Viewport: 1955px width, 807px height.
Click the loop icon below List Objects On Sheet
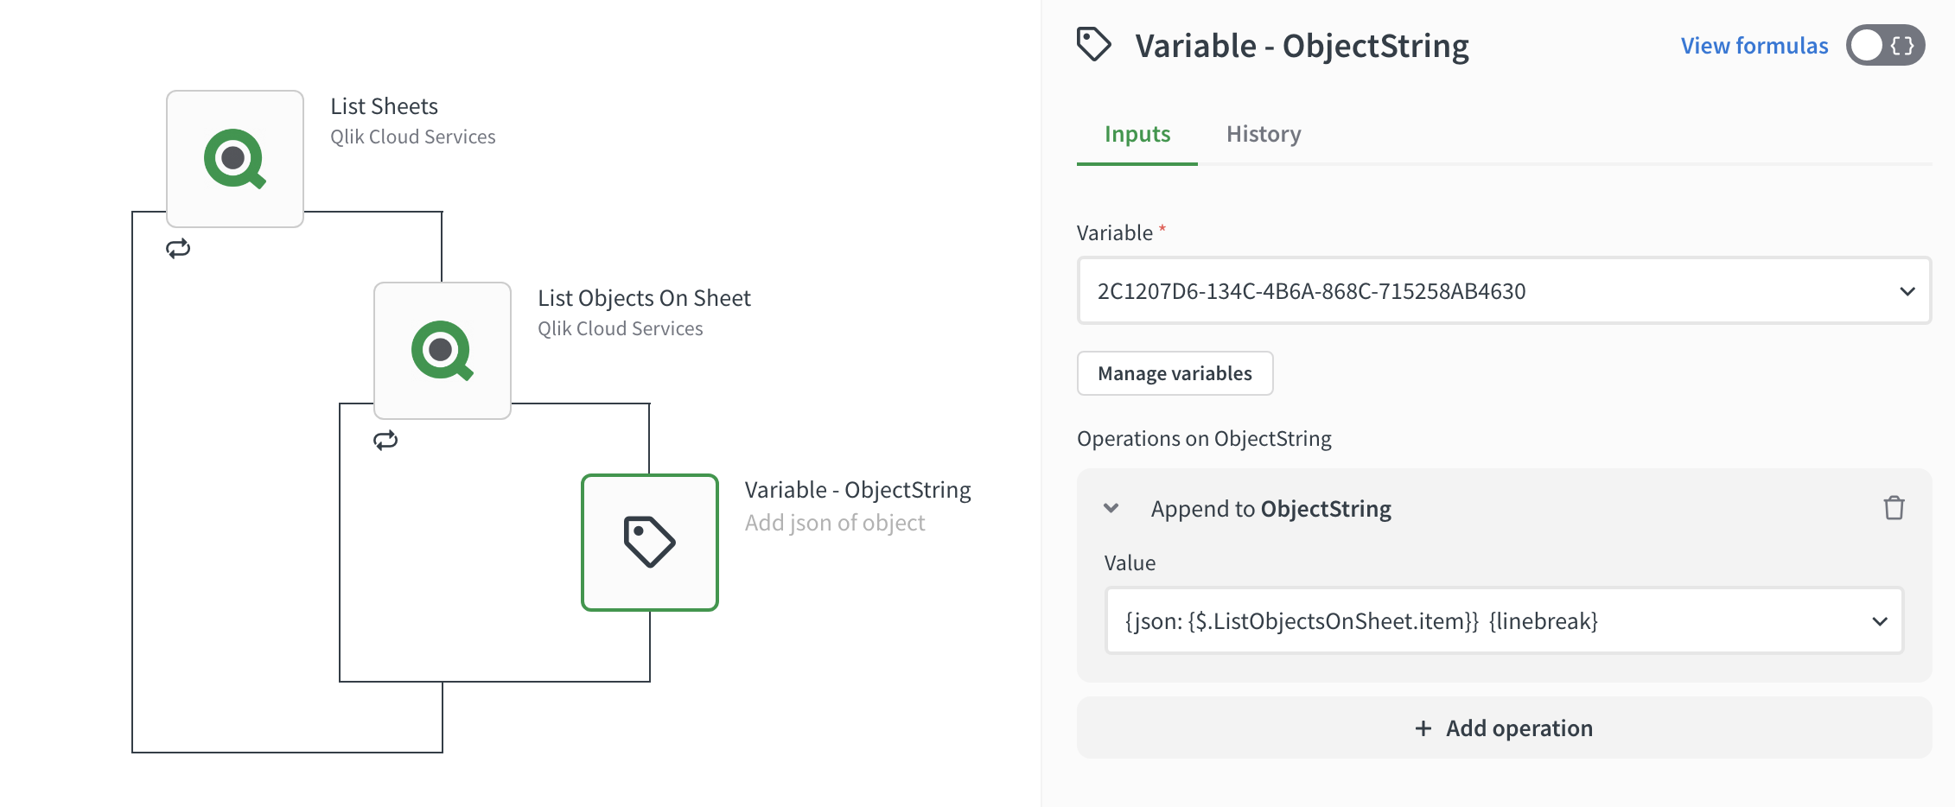tap(386, 441)
